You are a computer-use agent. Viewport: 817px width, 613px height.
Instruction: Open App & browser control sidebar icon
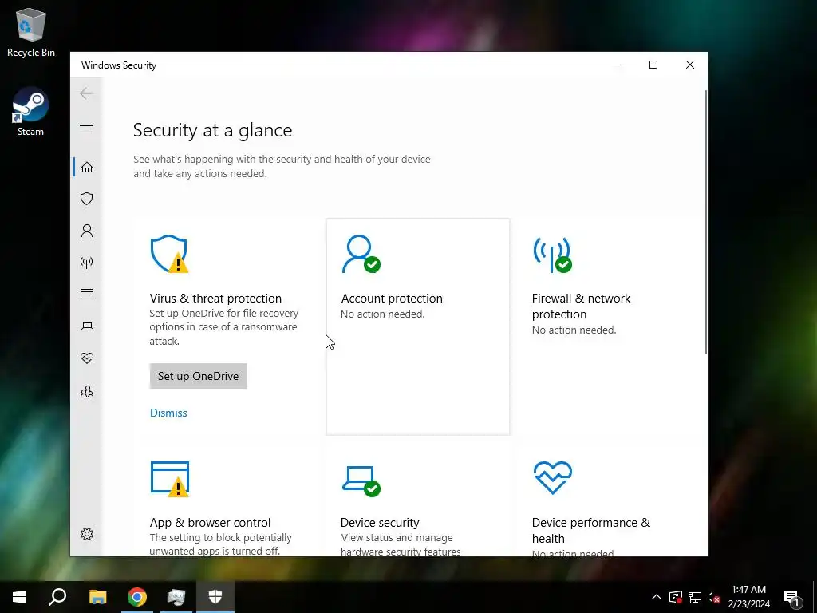87,294
